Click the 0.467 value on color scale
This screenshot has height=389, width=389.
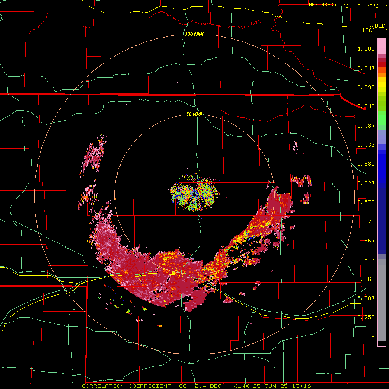[366, 241]
